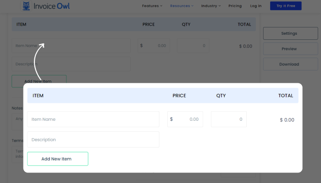Expand the Features navigation dropdown
The height and width of the screenshot is (183, 321).
tap(152, 6)
